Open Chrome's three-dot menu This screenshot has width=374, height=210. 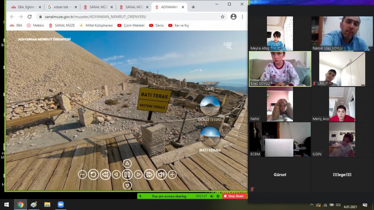coord(243,17)
